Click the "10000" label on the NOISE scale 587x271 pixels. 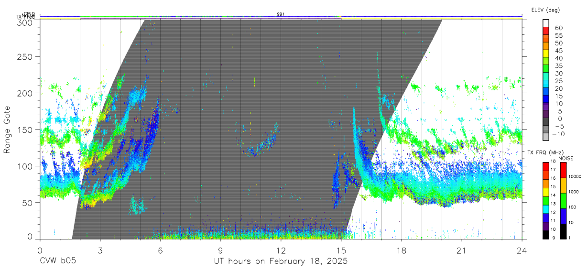[576, 176]
